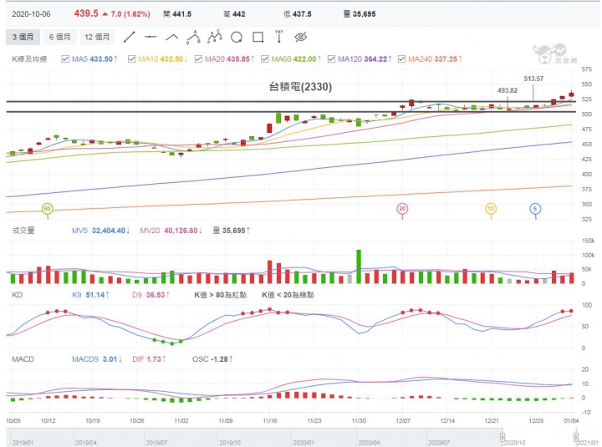Click the K9 51.14 indicator value
Image resolution: width=602 pixels, height=447 pixels.
tap(90, 295)
